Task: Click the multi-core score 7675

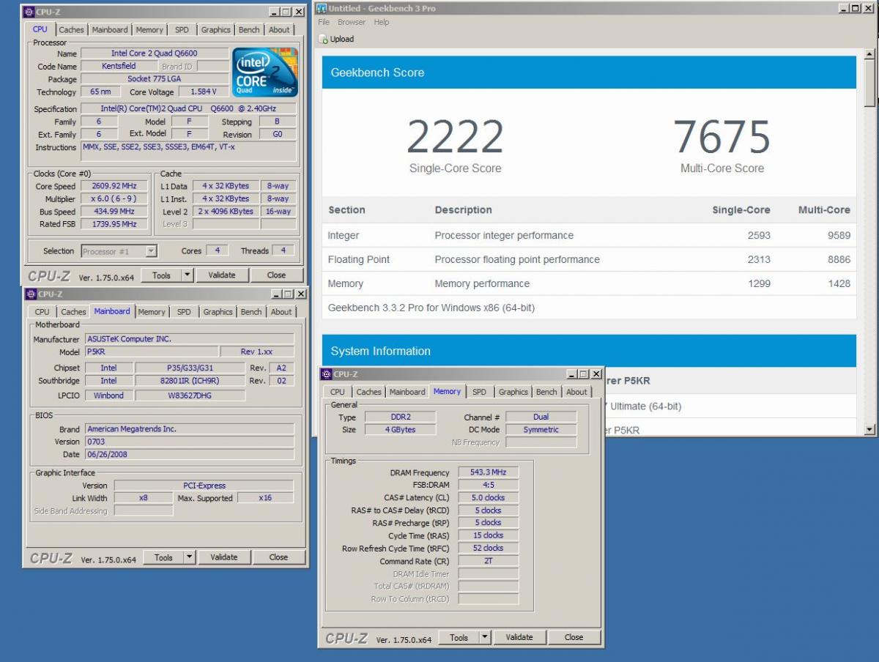Action: click(x=722, y=137)
